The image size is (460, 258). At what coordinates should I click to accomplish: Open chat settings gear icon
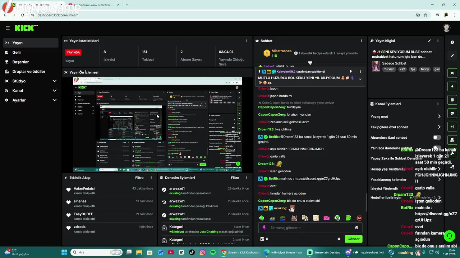pyautogui.click(x=339, y=239)
